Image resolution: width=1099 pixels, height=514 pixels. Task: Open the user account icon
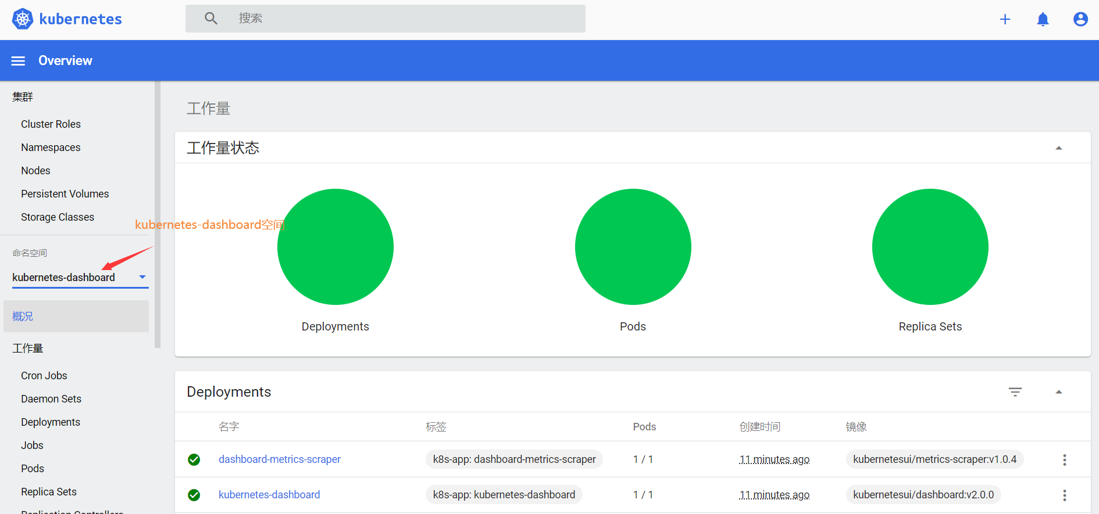pyautogui.click(x=1080, y=19)
